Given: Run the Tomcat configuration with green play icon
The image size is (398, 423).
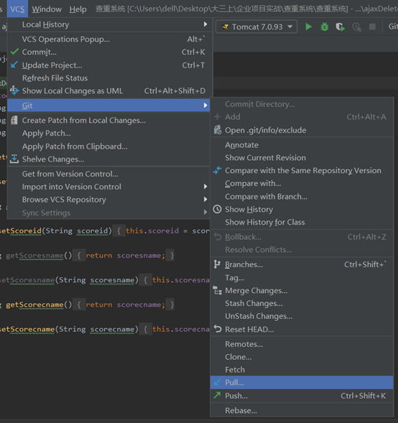Looking at the screenshot, I should (308, 27).
